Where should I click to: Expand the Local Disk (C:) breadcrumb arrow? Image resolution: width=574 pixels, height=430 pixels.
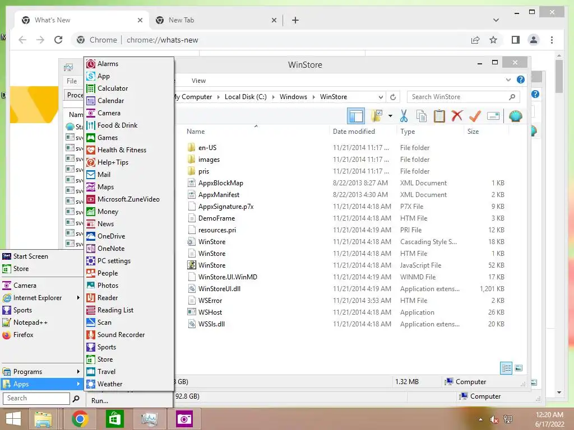[x=273, y=97]
